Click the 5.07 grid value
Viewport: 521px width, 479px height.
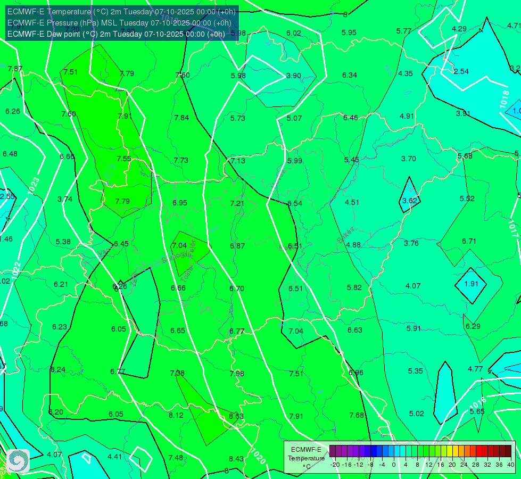(294, 118)
